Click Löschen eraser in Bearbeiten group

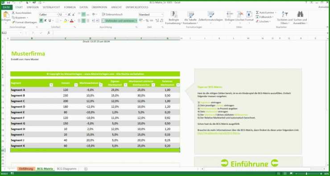coord(263,21)
